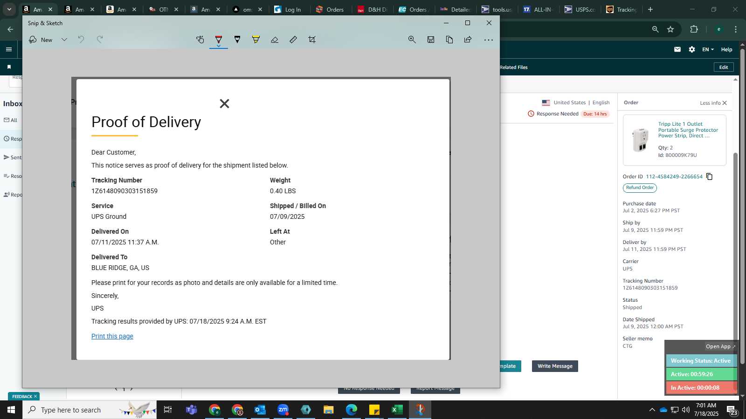Select the yellow highlighter tool
Viewport: 746px width, 419px height.
click(256, 40)
